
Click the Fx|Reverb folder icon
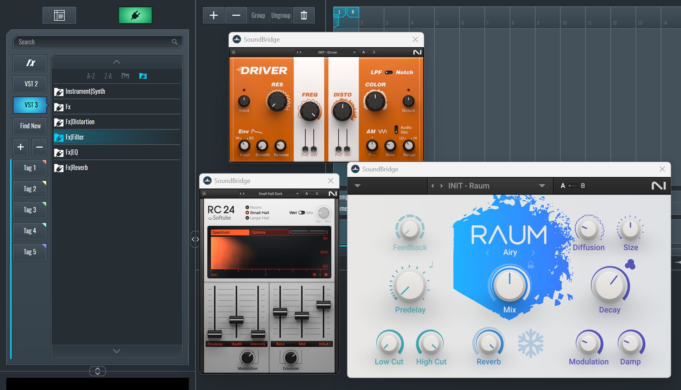pyautogui.click(x=59, y=168)
